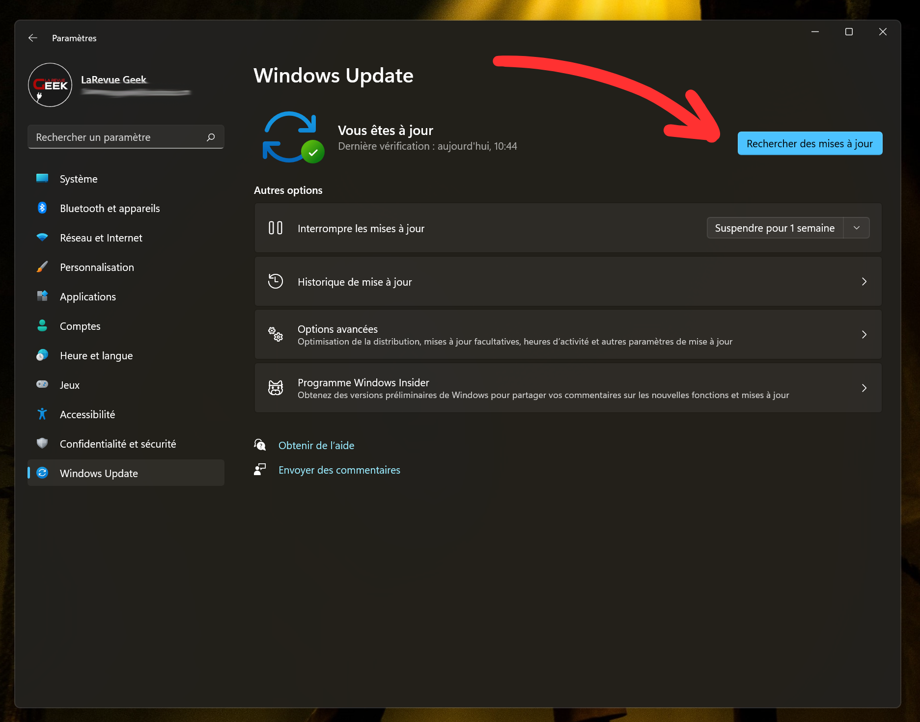The height and width of the screenshot is (722, 920).
Task: Select Applications in the sidebar
Action: [x=88, y=297]
